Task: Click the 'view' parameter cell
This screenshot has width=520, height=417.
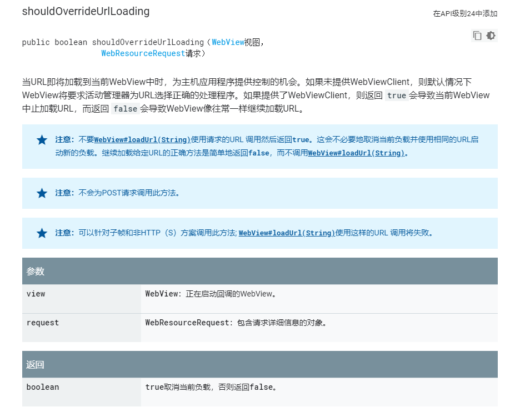Action: pyautogui.click(x=82, y=299)
